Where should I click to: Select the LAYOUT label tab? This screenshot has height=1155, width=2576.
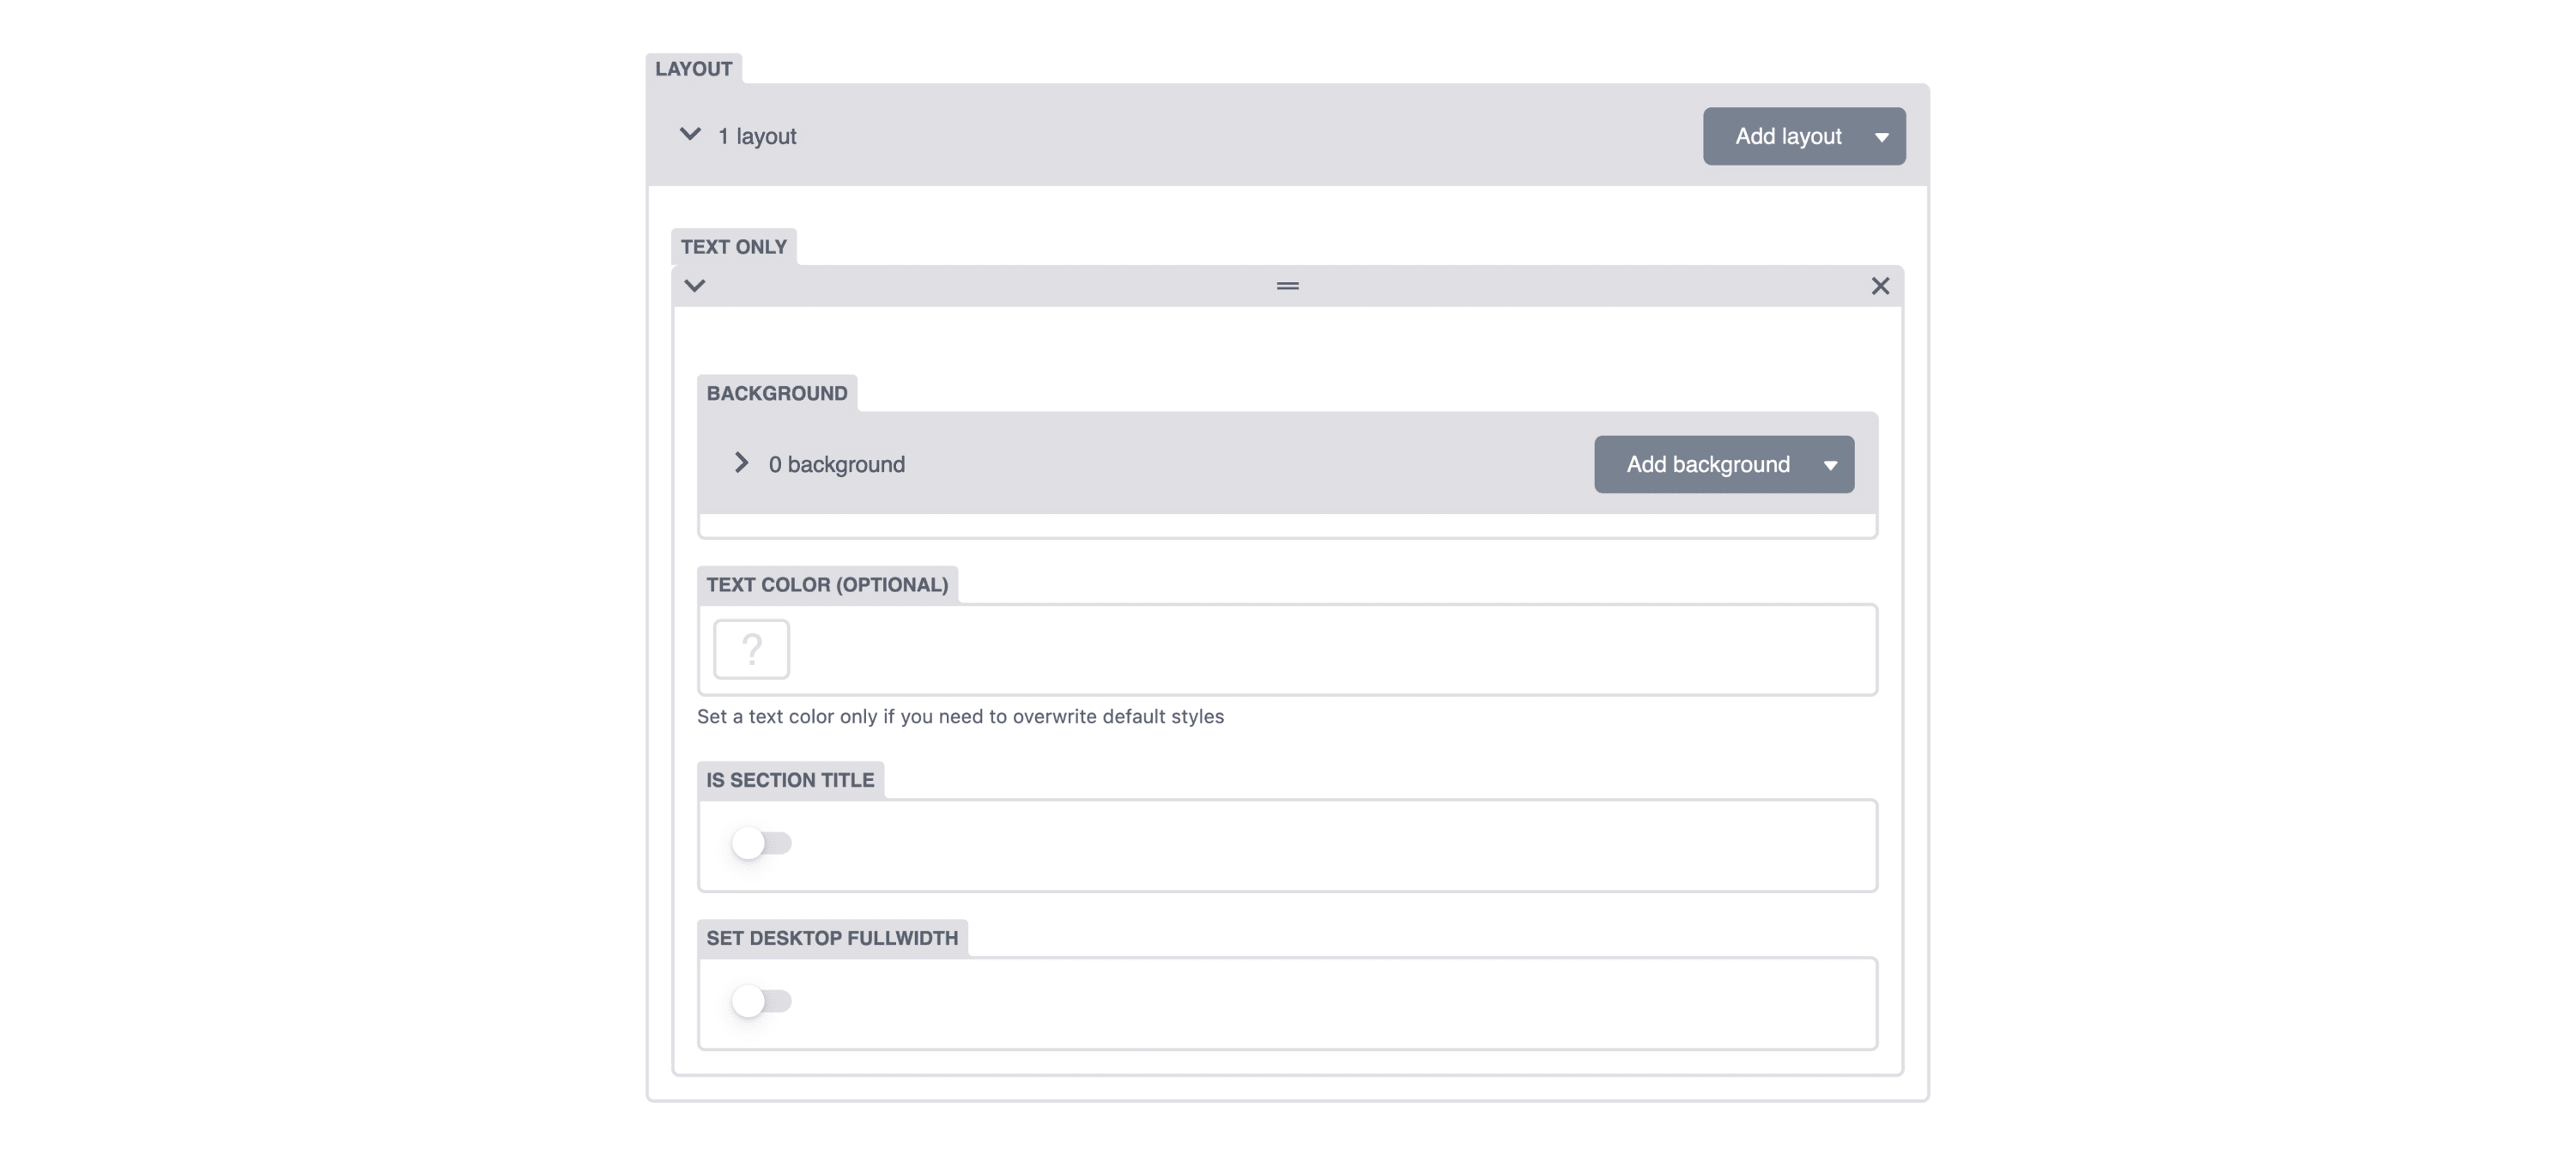tap(694, 69)
